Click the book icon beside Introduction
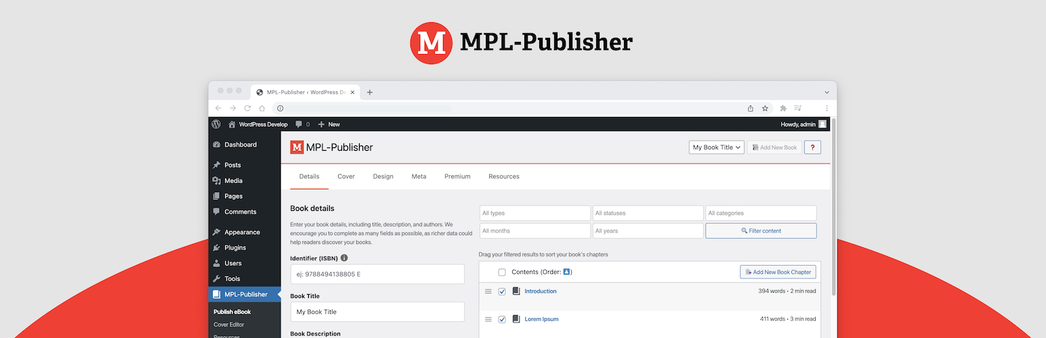Viewport: 1046px width, 338px height. (516, 291)
